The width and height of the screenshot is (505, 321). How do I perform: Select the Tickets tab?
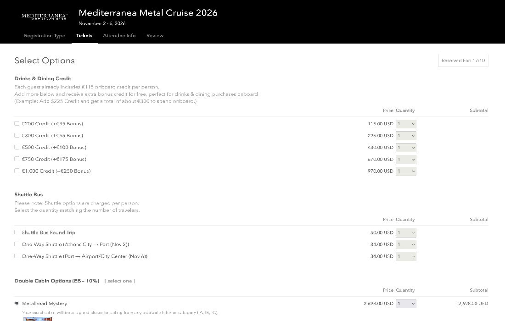coord(84,36)
